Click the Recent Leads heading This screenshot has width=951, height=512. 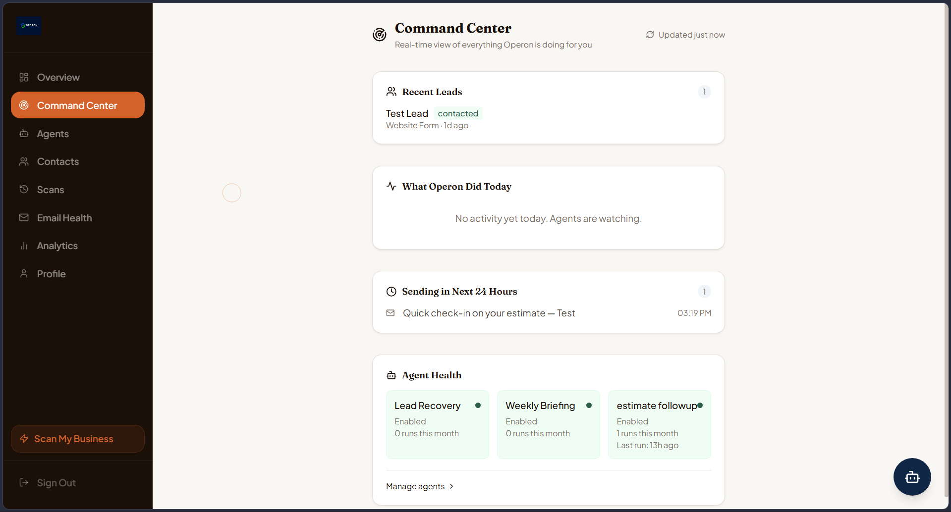pos(432,92)
